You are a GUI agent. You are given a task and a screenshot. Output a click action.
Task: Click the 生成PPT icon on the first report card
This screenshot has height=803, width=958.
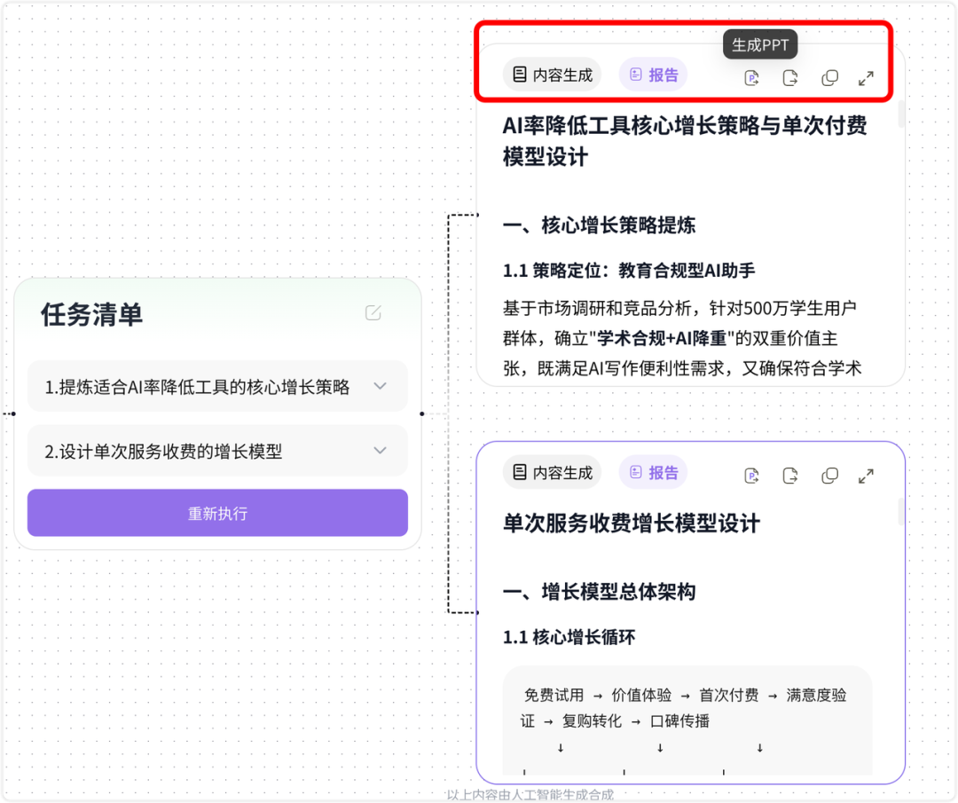click(x=751, y=77)
